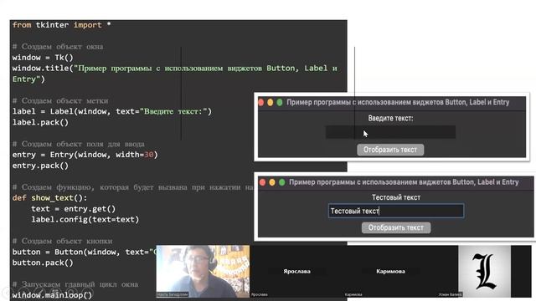Click code line 'text = entry.get()'

(74, 209)
